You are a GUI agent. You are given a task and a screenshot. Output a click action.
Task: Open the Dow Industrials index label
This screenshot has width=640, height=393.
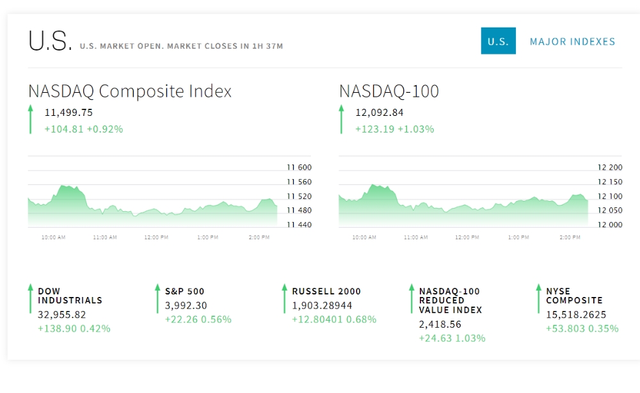[70, 296]
